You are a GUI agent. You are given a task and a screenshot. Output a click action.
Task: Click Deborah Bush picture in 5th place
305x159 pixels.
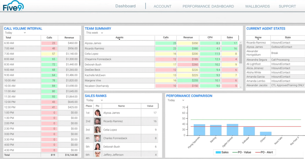98,147
